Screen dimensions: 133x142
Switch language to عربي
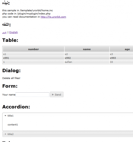click(4, 32)
